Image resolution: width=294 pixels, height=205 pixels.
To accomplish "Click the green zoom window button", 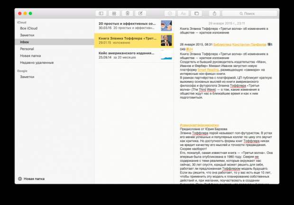I will coord(30,13).
